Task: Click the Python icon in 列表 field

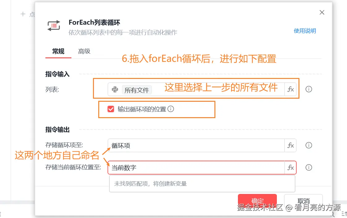Action: tap(115, 90)
